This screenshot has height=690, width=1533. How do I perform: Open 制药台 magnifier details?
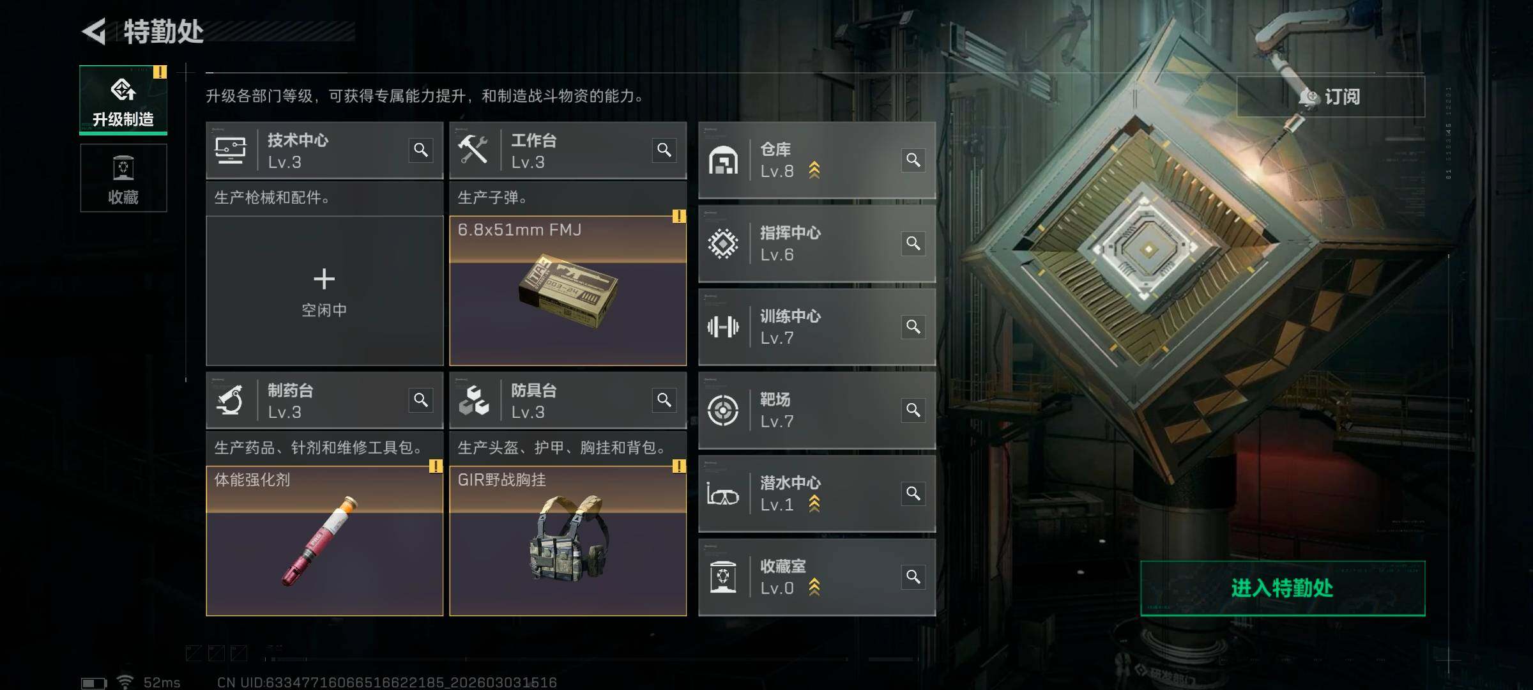(420, 400)
